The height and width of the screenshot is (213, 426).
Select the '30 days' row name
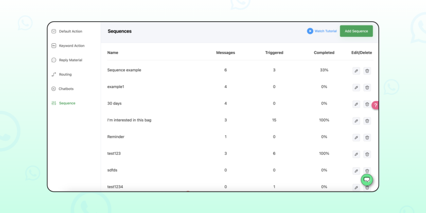[x=114, y=104]
